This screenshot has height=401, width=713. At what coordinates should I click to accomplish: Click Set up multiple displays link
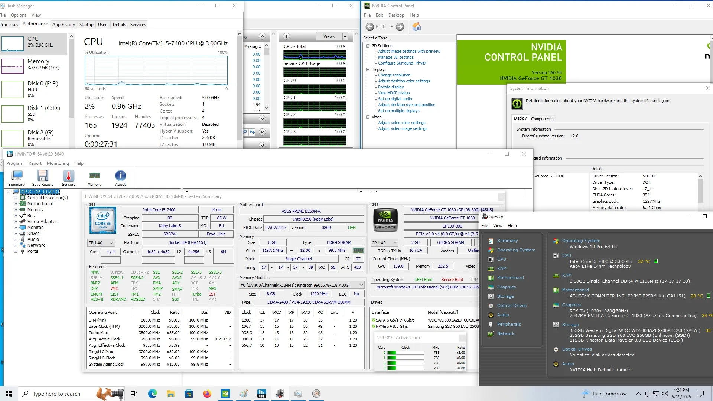(x=398, y=111)
